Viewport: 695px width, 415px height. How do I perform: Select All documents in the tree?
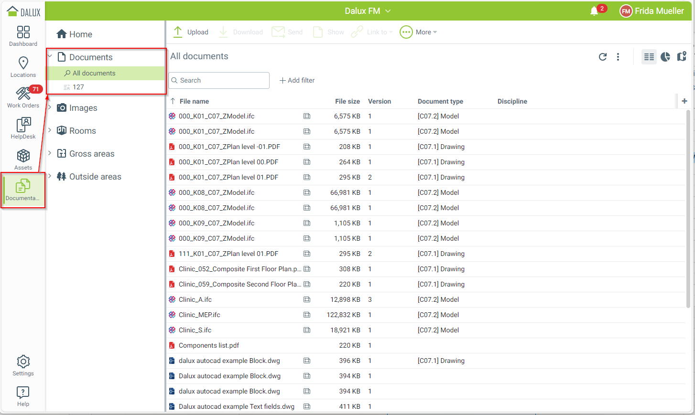coord(94,73)
